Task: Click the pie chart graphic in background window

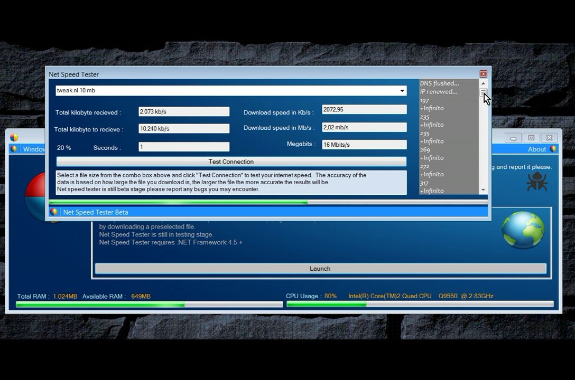Action: [x=35, y=196]
